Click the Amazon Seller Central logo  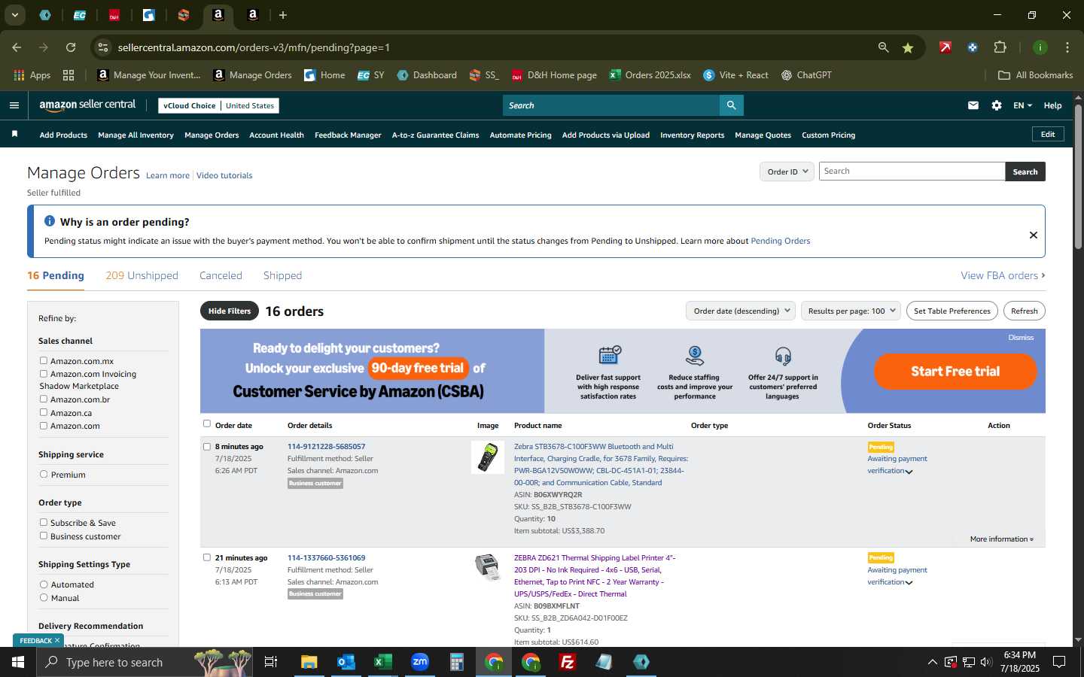87,105
